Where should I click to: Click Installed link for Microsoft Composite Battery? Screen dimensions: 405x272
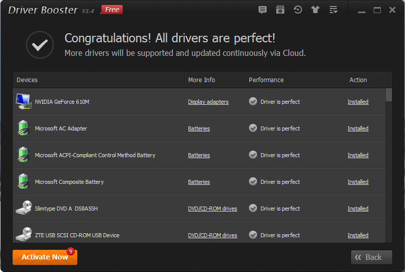(358, 182)
